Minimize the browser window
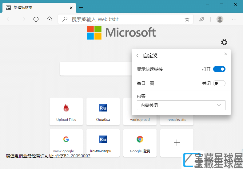This screenshot has width=243, height=169. click(207, 5)
